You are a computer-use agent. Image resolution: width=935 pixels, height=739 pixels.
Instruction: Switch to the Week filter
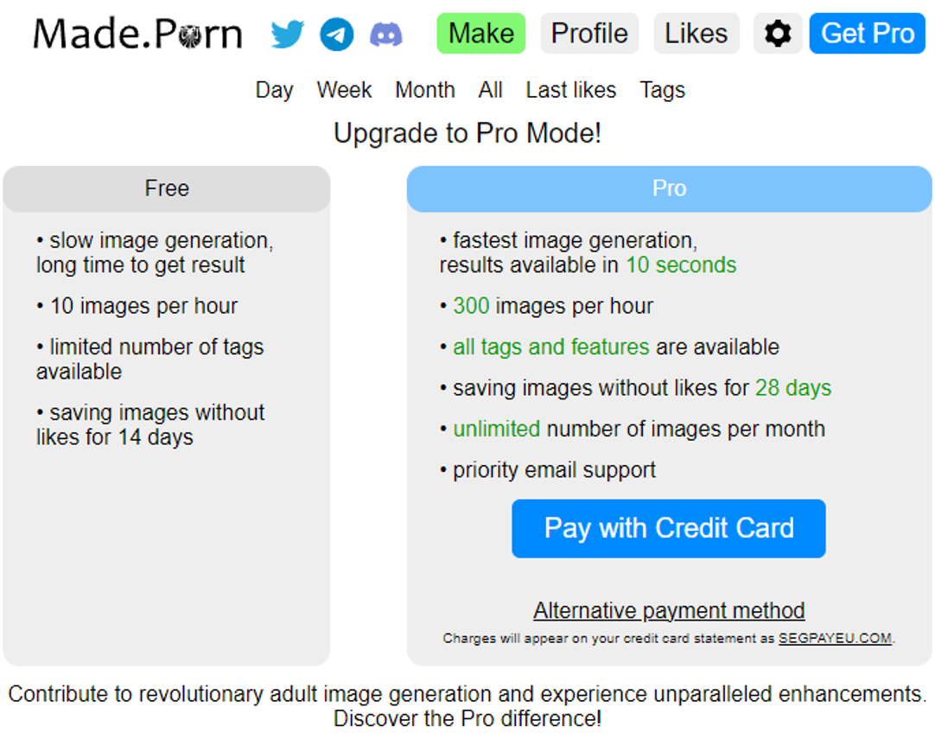(344, 90)
